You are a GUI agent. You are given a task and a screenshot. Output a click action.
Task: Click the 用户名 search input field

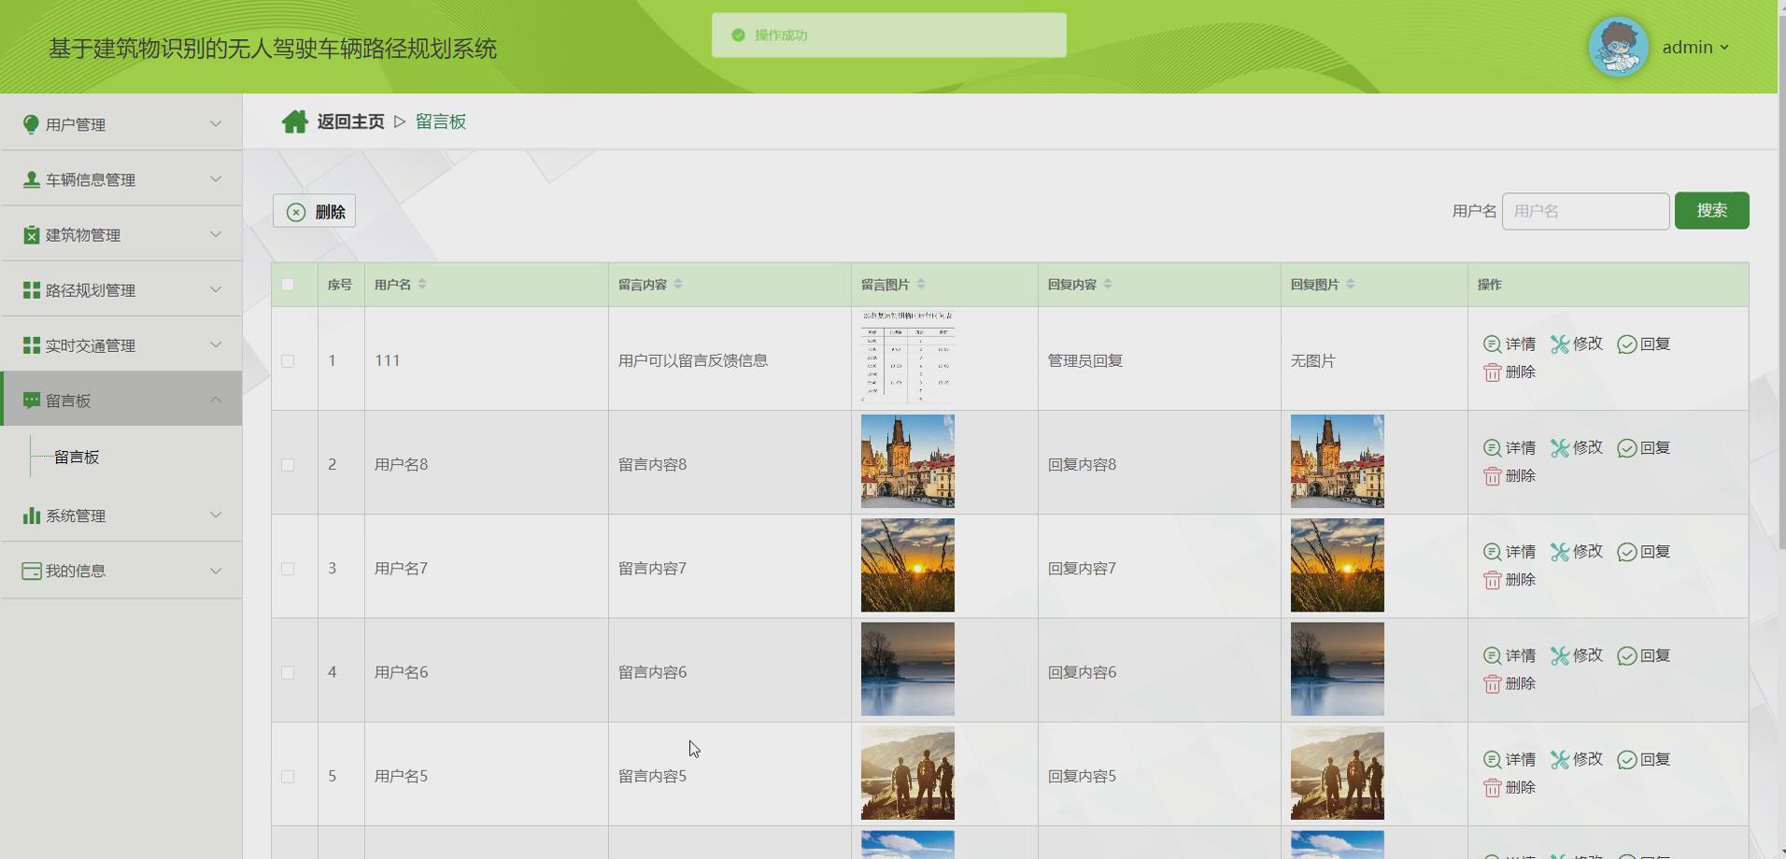click(1585, 211)
